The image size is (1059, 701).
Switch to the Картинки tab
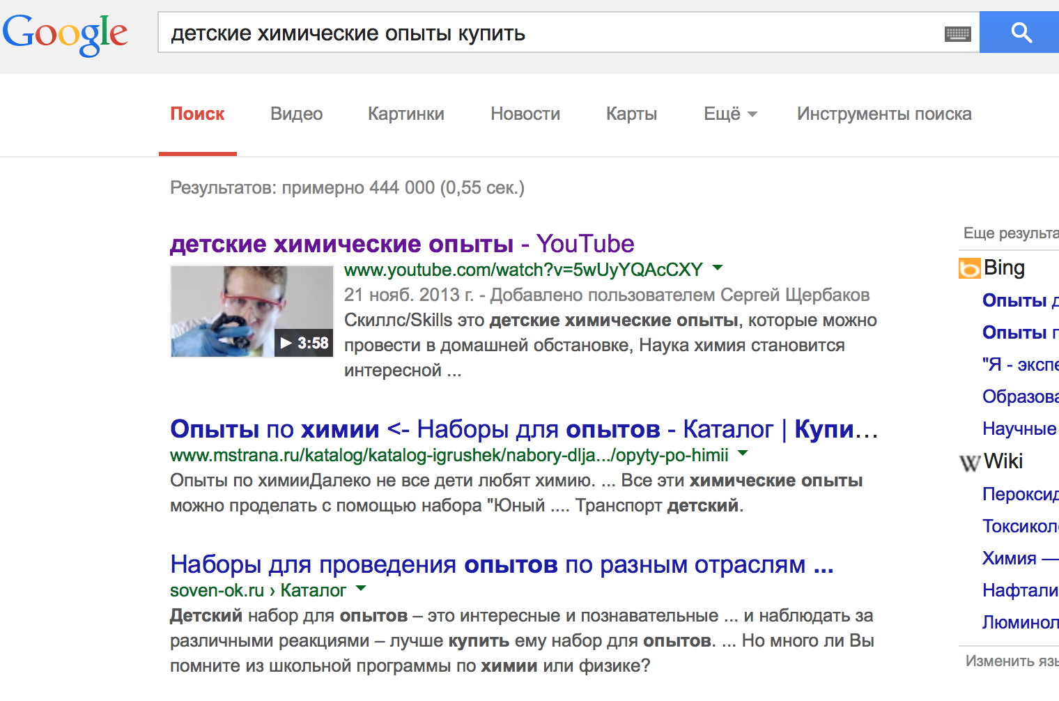pyautogui.click(x=406, y=114)
